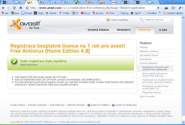185x125 pixels.
Task: Switch to the browser tab labeled A..
Action: click(x=43, y=2)
